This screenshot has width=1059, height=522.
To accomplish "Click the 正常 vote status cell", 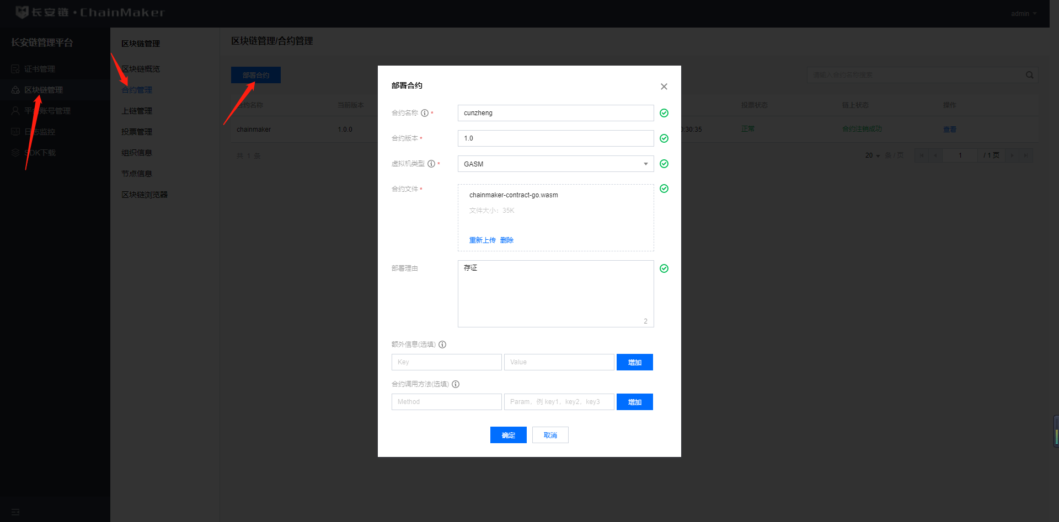I will click(x=748, y=129).
